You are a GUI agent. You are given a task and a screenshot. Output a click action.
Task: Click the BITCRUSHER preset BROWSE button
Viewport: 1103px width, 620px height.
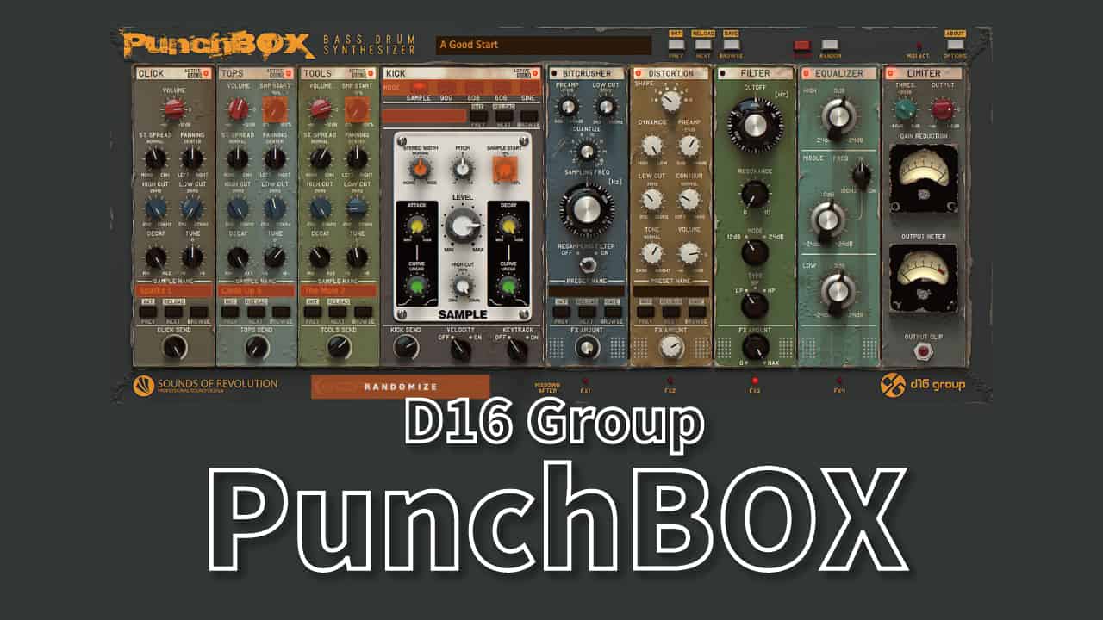[612, 313]
